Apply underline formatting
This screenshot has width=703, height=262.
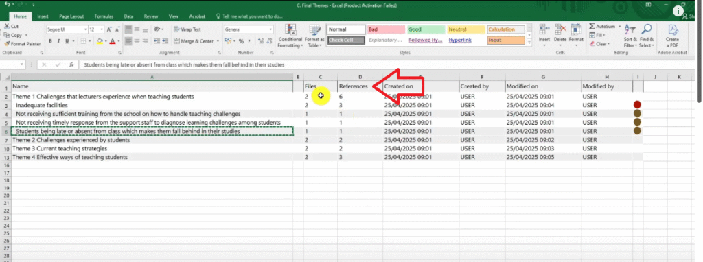(x=67, y=41)
